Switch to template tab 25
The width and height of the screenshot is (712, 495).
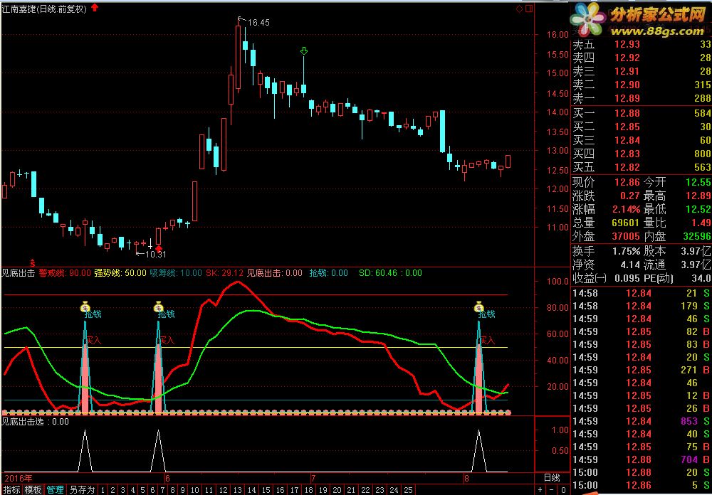(408, 490)
